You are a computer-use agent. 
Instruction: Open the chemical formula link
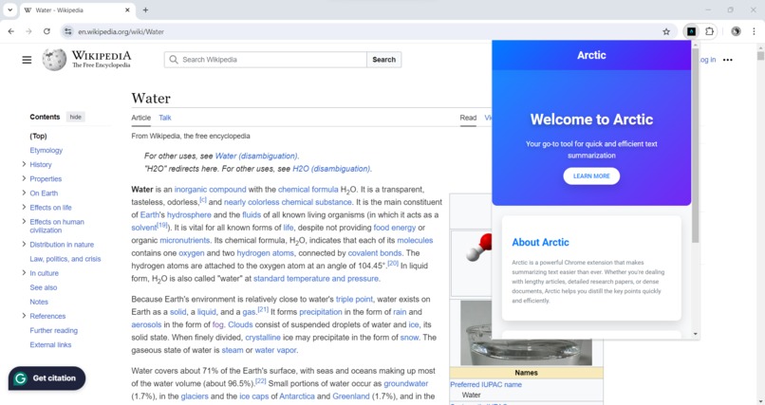[308, 189]
